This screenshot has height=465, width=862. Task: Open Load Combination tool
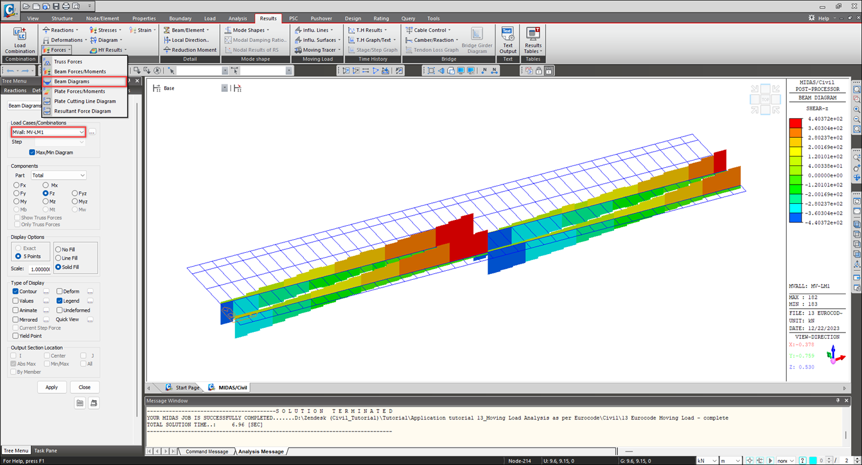[x=20, y=40]
